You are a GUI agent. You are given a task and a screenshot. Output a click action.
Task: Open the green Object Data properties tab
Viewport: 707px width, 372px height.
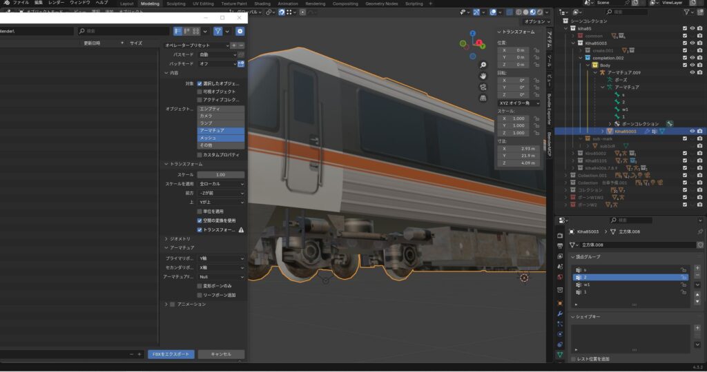(559, 355)
